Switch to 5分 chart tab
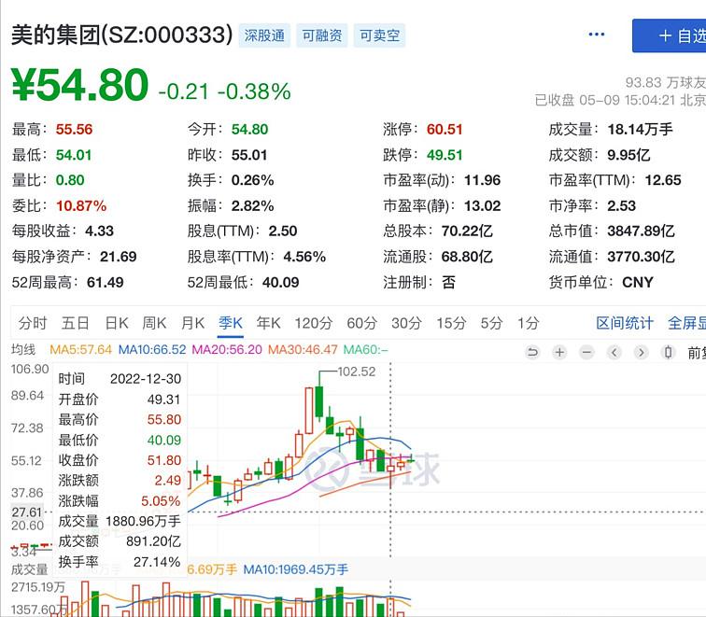706x617 pixels. (x=491, y=323)
